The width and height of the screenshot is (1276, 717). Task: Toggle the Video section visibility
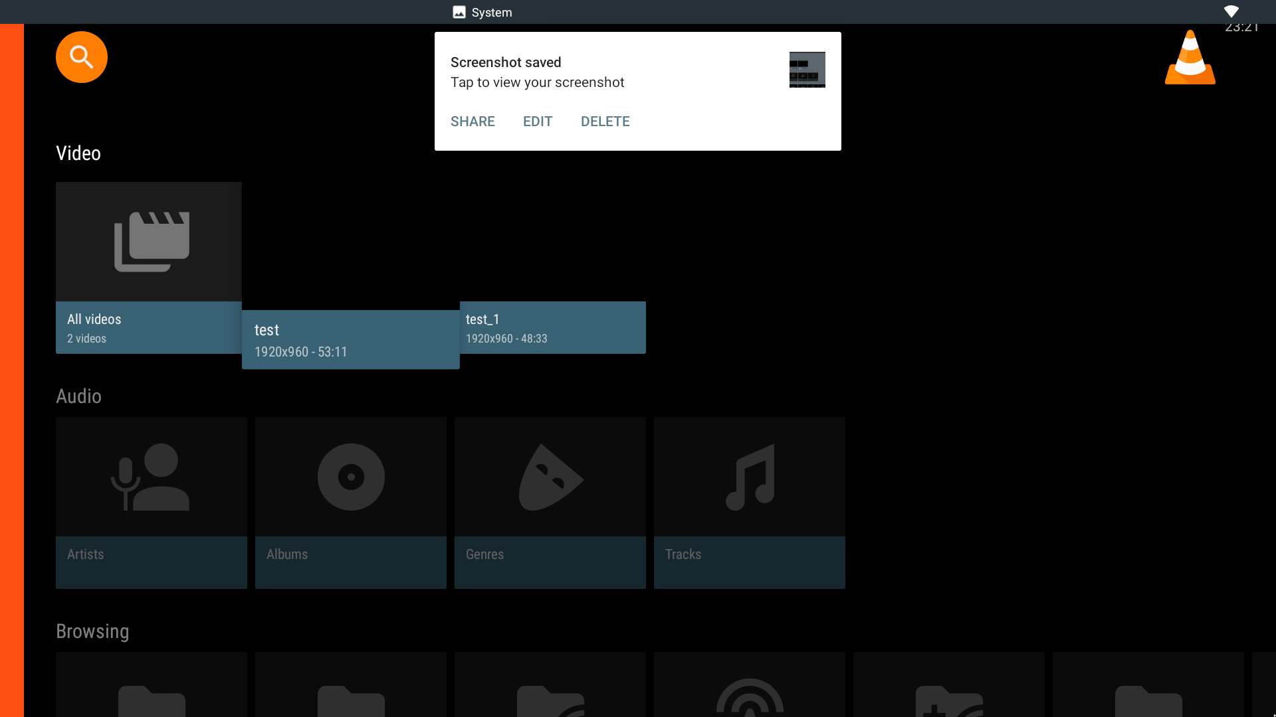click(78, 153)
